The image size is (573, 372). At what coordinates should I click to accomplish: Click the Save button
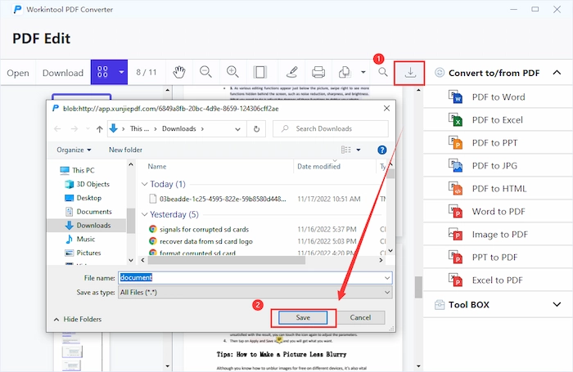point(303,317)
